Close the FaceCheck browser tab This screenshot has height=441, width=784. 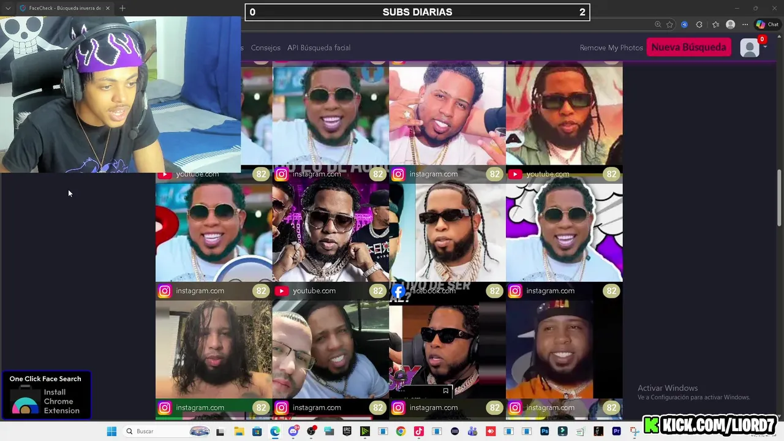click(x=108, y=8)
